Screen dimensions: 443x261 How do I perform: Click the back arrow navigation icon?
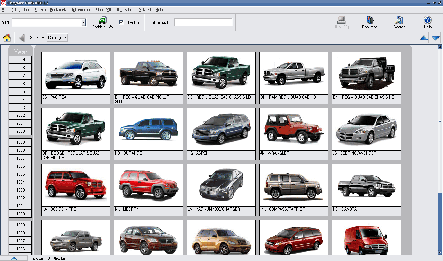click(22, 38)
